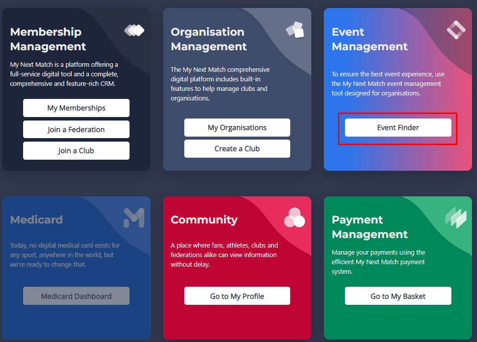Click the text 'features to help manage clubs and'
The height and width of the screenshot is (342, 477).
point(219,88)
